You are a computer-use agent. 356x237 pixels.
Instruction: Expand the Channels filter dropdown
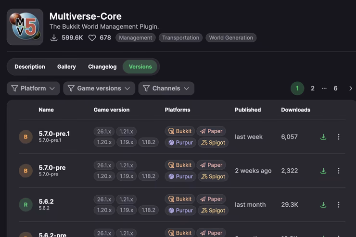tap(166, 88)
